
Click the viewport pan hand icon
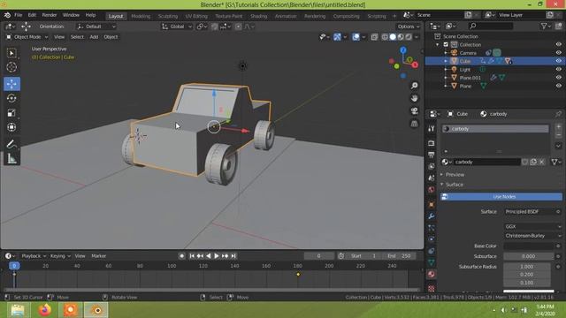pos(415,98)
